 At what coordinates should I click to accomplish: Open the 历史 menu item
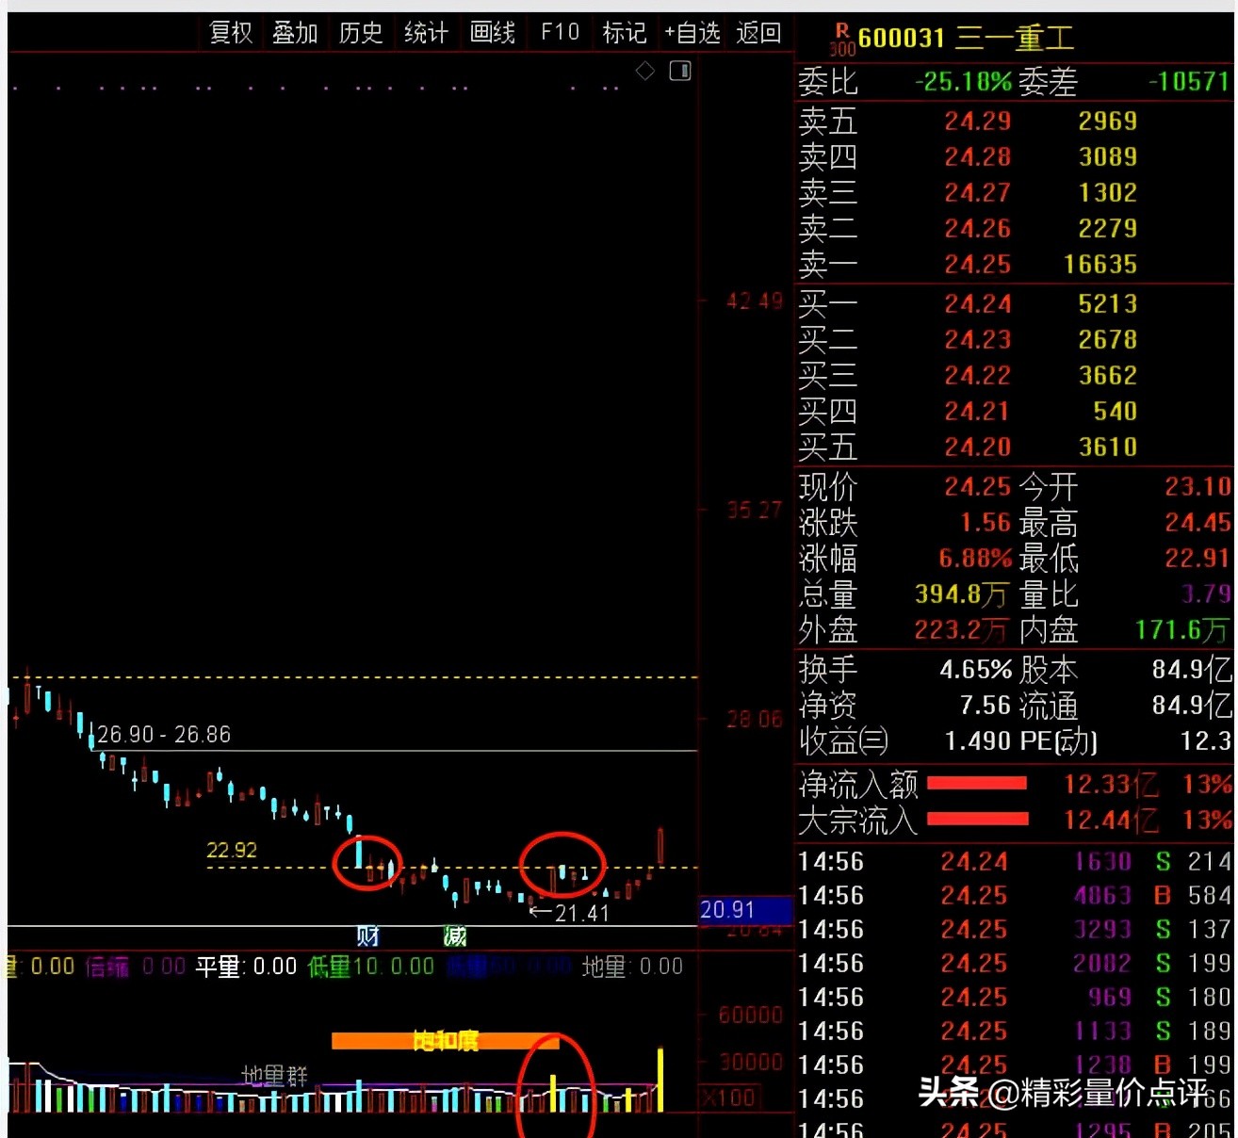coord(359,33)
